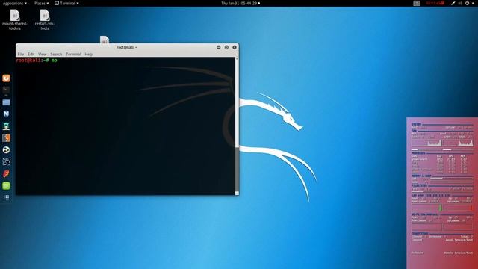Launch Maltego from the soccer-ball dock icon
Image resolution: width=478 pixels, height=269 pixels.
click(x=6, y=149)
